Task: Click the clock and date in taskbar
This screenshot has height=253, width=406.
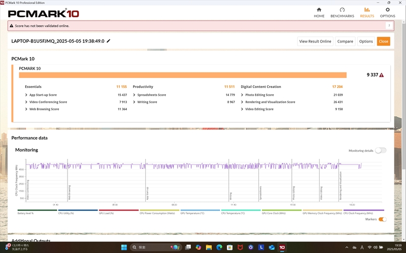Action: [x=394, y=247]
